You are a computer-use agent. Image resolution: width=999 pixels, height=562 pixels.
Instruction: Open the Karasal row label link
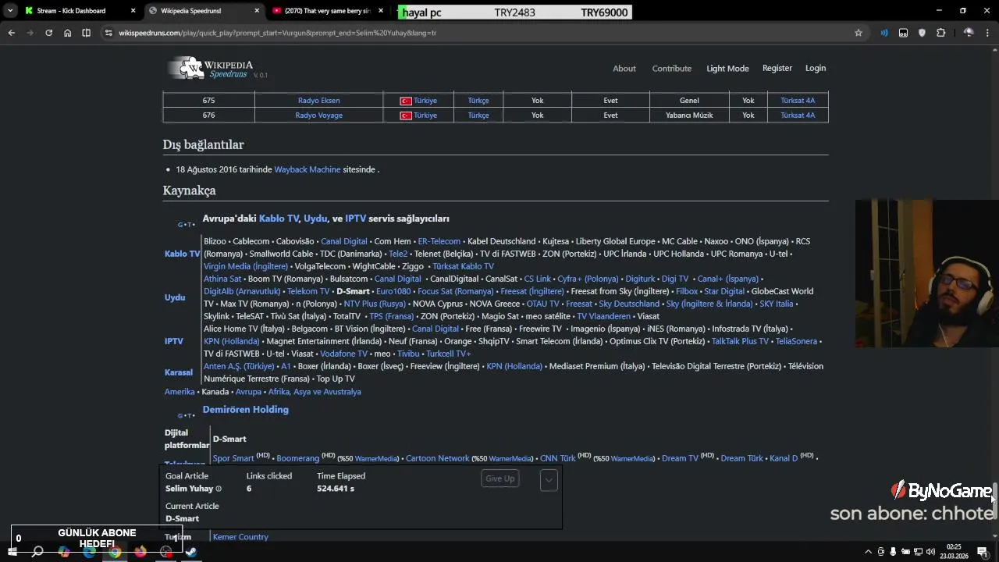(x=178, y=372)
